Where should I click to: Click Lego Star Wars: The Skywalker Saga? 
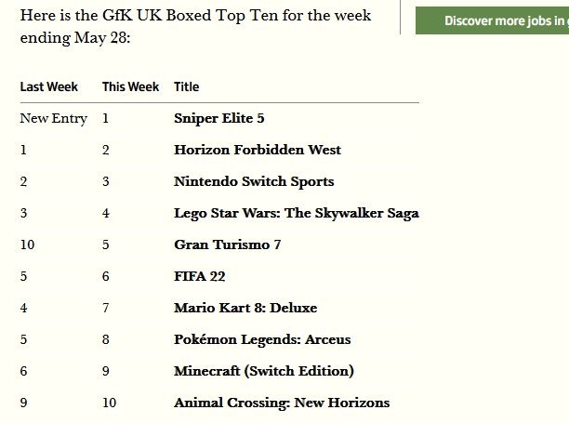pos(296,213)
